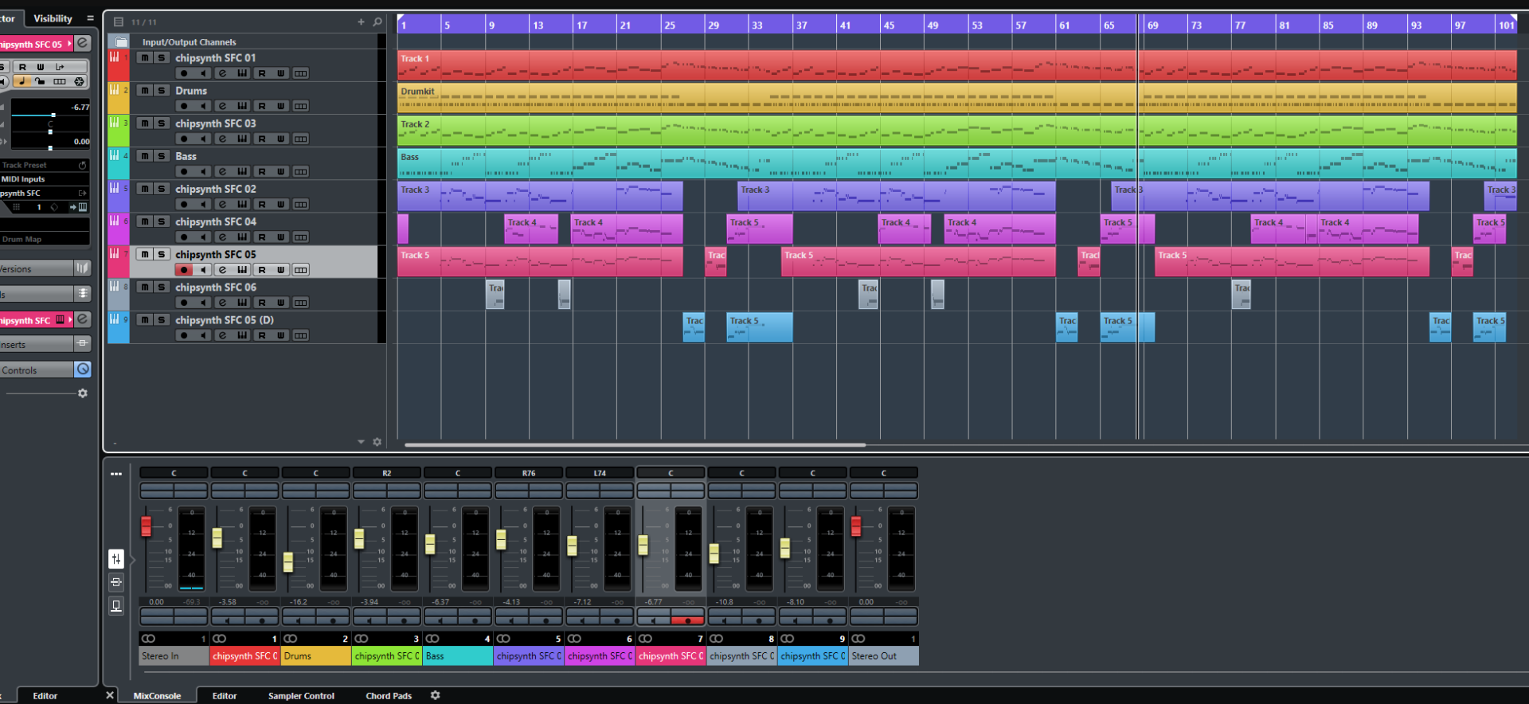Viewport: 1529px width, 704px height.
Task: Toggle Read Automation on chipsynth SFC 04
Action: pos(262,237)
